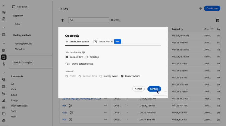Open more actions for Plat row
Screen dimensions: 226x126
click(105, 119)
